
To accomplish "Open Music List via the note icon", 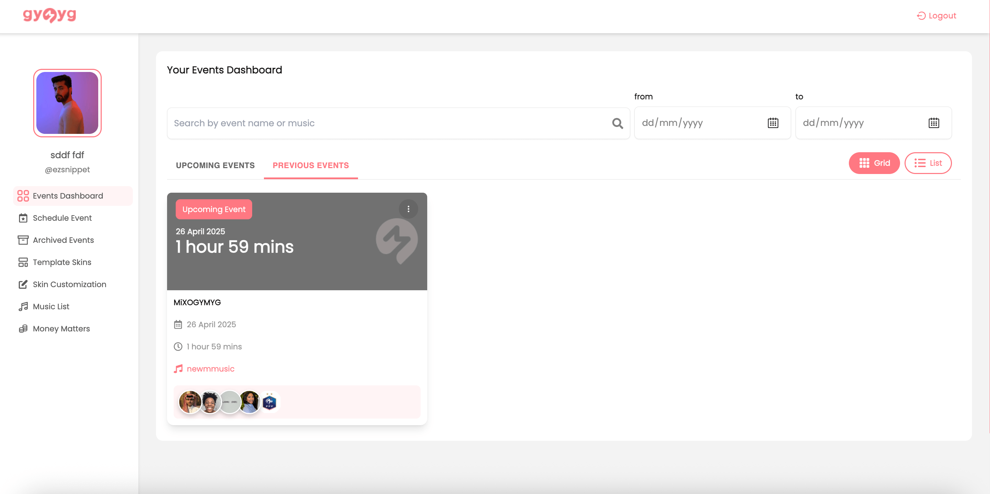I will point(23,306).
